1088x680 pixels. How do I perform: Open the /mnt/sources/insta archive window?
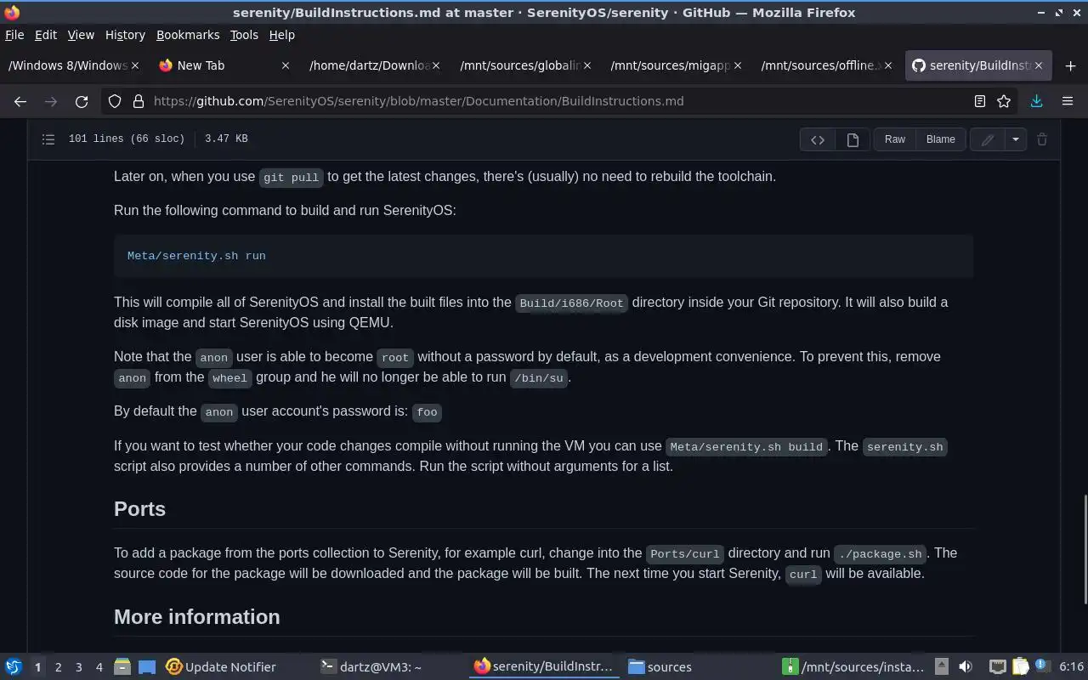click(x=853, y=667)
